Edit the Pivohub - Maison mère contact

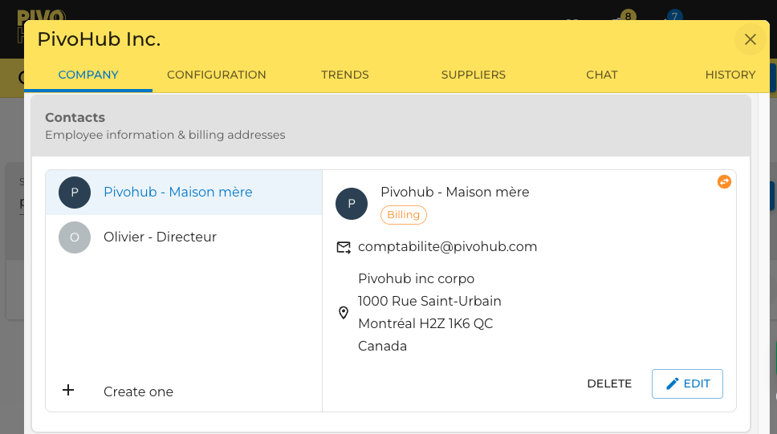[687, 383]
